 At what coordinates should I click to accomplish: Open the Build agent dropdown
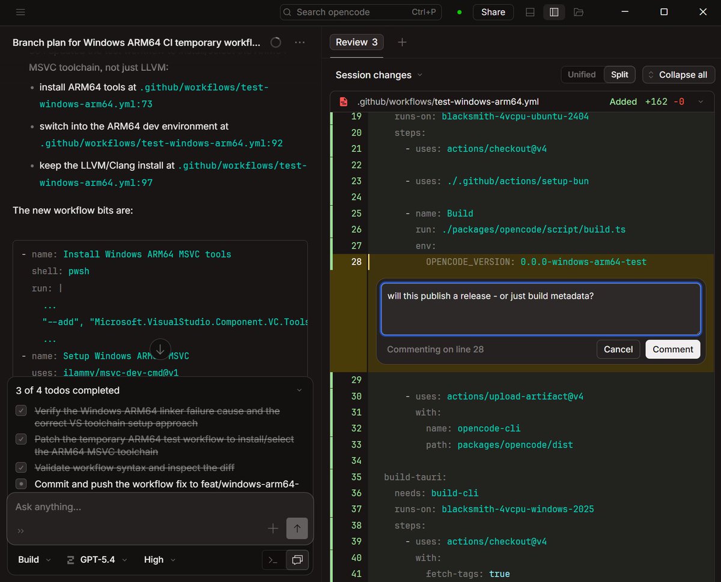point(34,560)
